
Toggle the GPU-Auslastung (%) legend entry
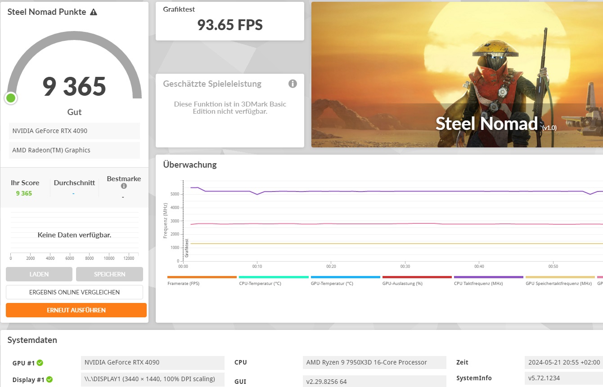click(x=417, y=280)
